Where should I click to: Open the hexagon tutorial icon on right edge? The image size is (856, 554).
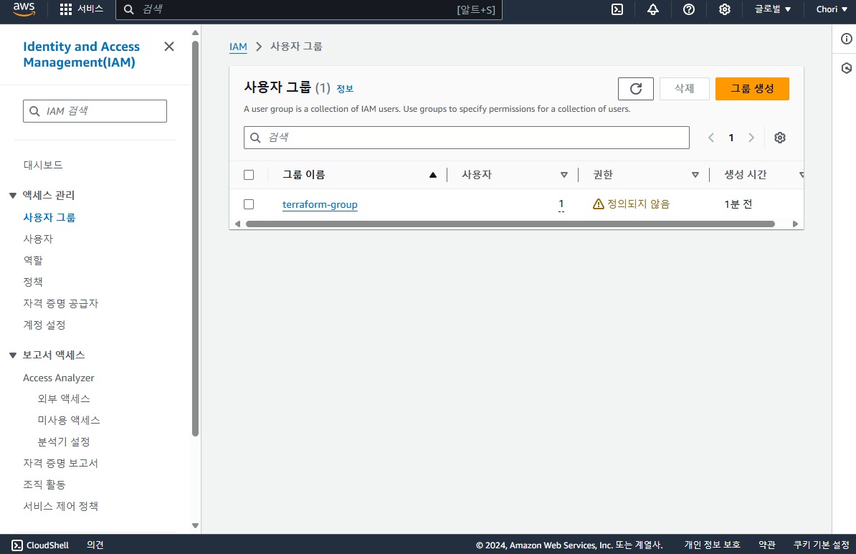846,68
